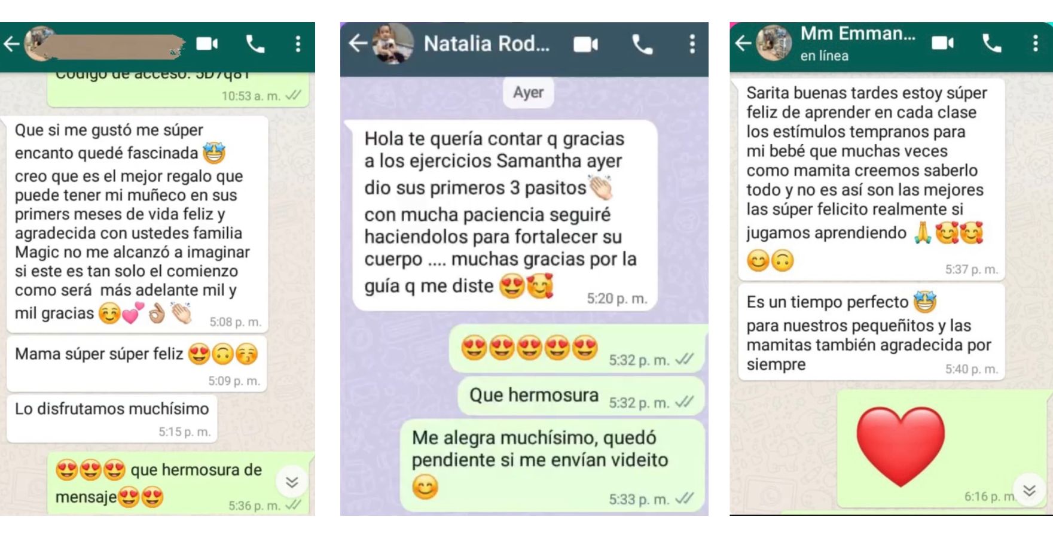Start video call in the redacted-name chat
Screen dimensions: 1053x538
(x=207, y=44)
